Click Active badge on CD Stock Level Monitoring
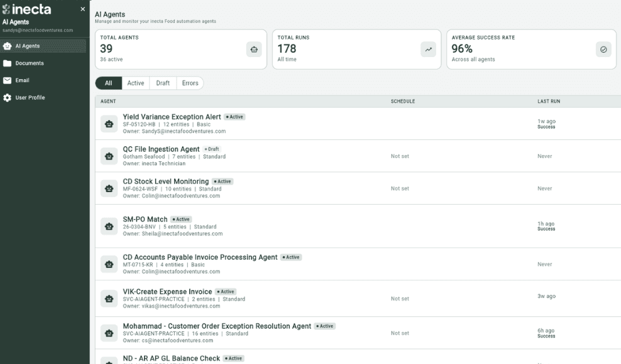 (x=223, y=181)
